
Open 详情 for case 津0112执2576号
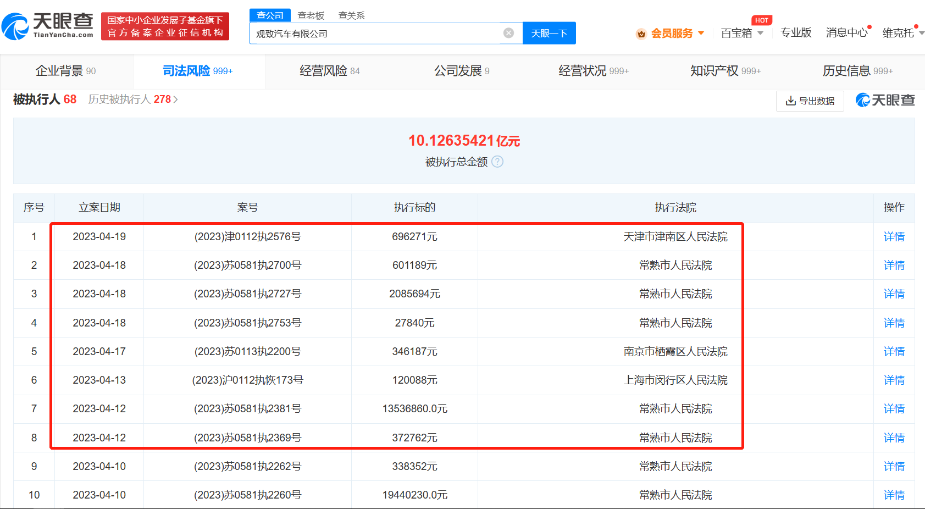point(894,237)
